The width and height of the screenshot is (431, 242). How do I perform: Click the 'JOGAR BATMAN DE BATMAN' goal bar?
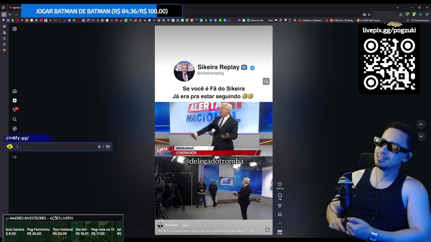[x=102, y=11]
